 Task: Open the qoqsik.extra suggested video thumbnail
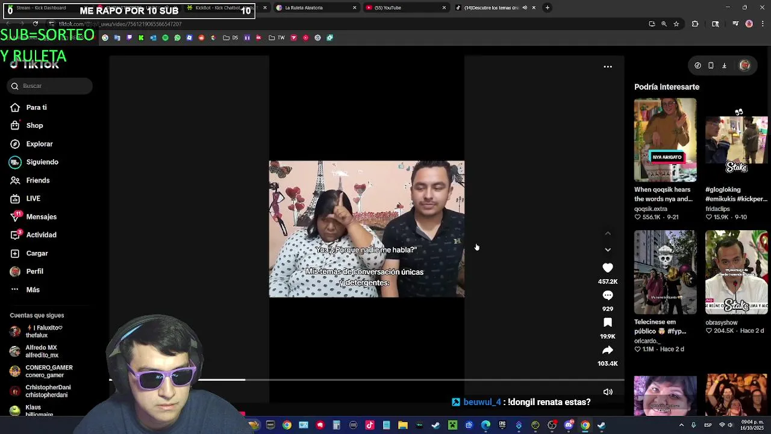pos(665,140)
